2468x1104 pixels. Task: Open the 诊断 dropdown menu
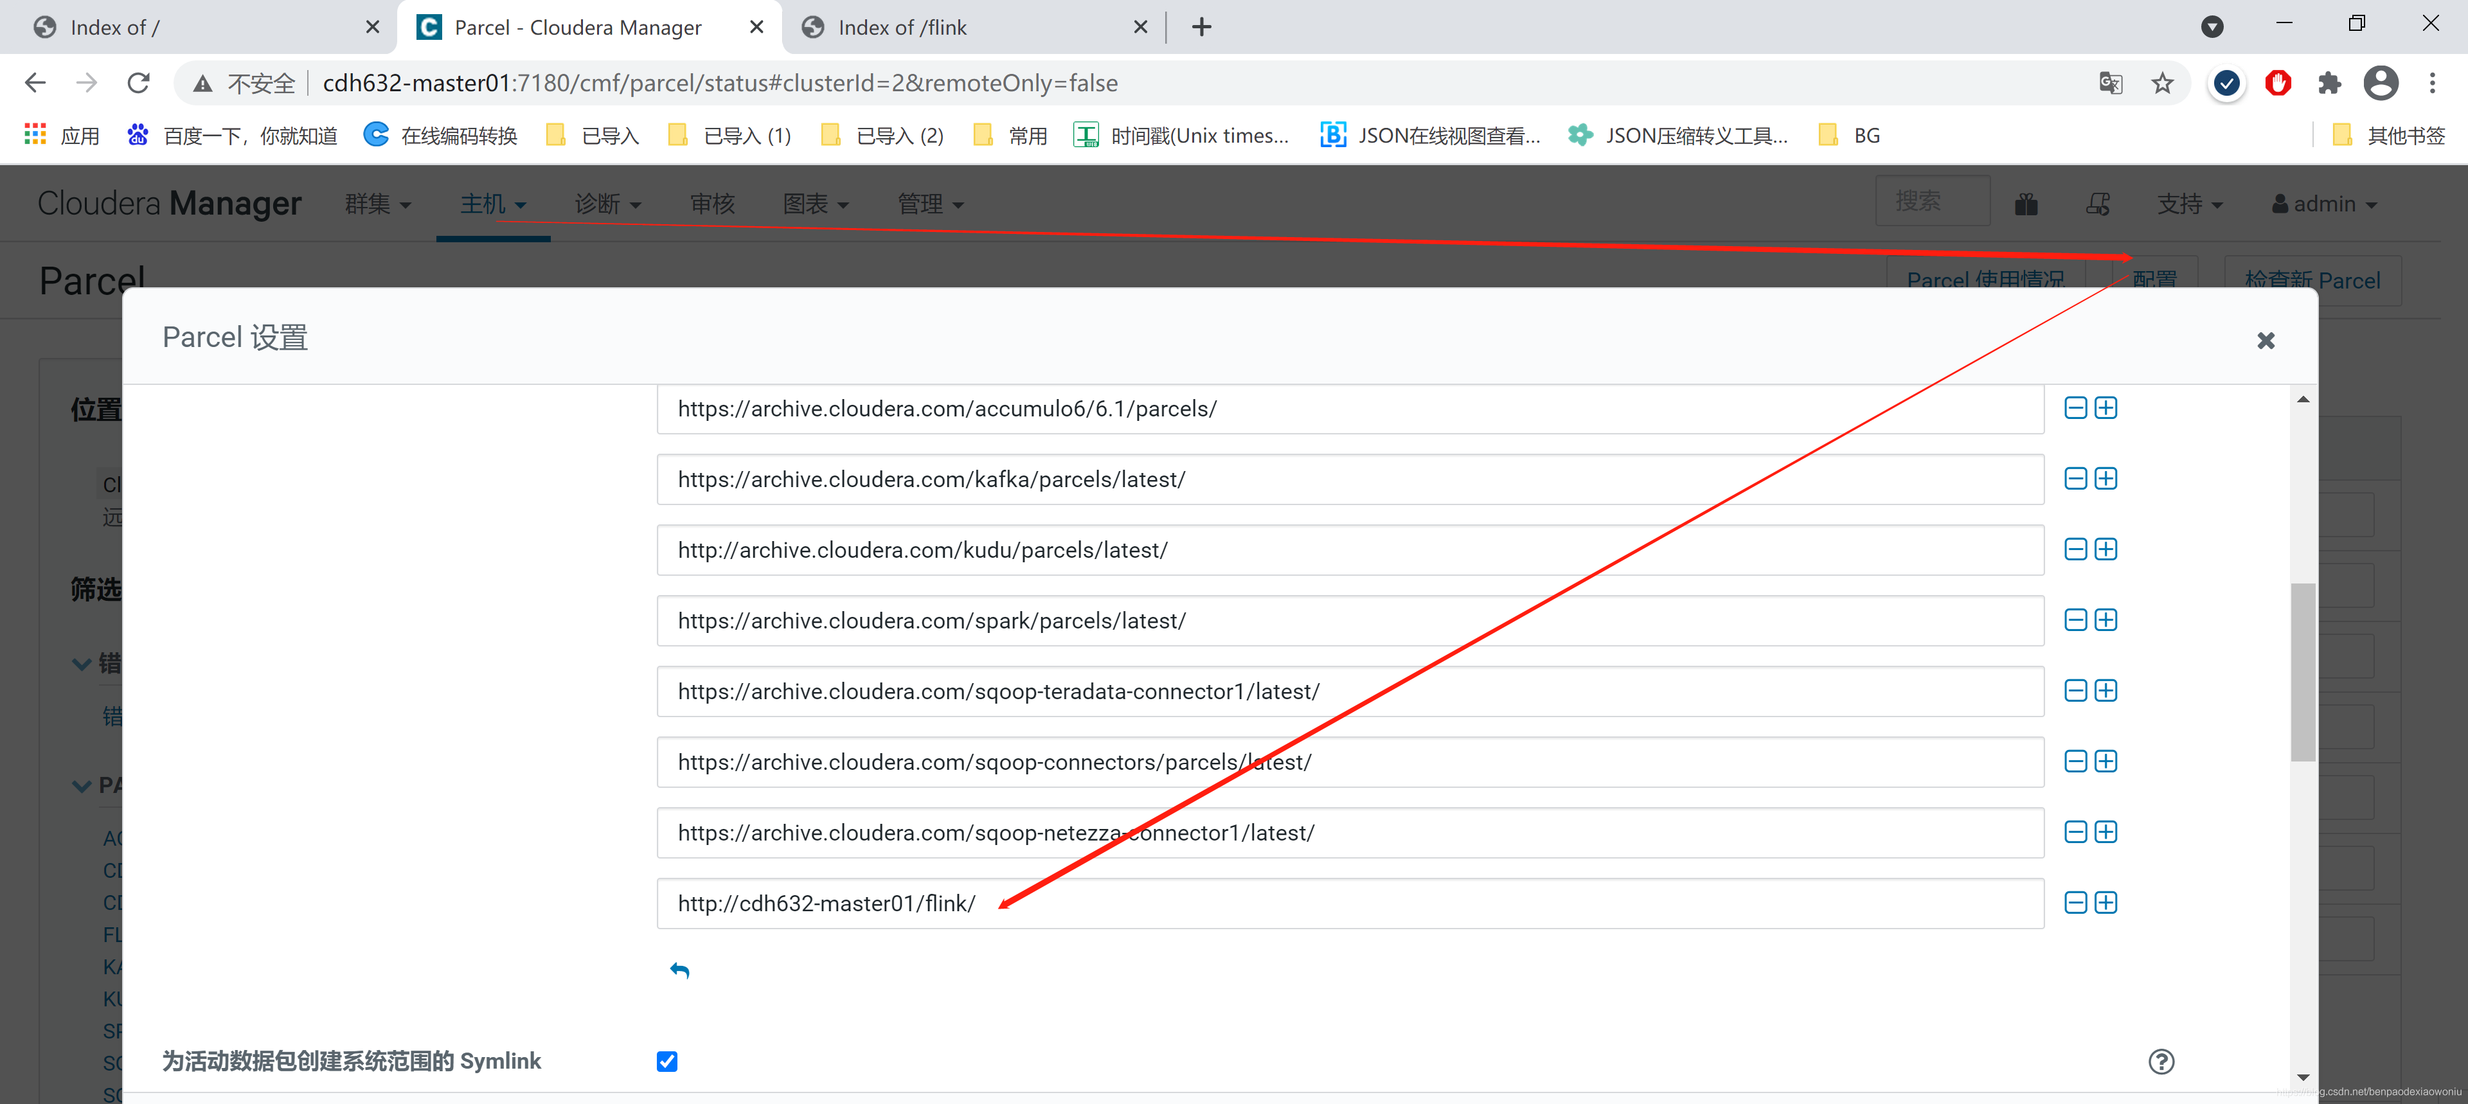609,204
